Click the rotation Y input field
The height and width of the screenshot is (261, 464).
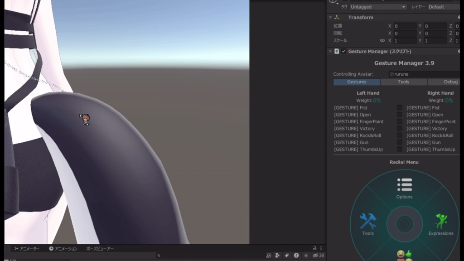(x=435, y=33)
